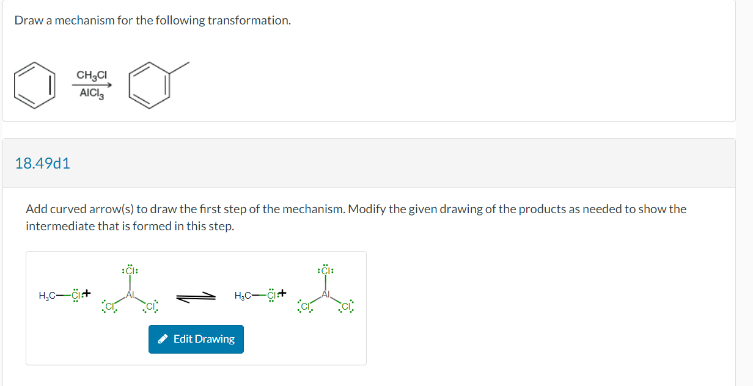Click the Edit Drawing button

point(196,339)
